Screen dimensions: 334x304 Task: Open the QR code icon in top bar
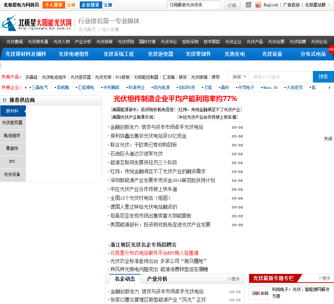(248, 5)
